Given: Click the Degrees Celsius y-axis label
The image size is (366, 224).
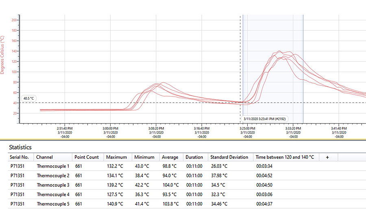Looking at the screenshot, I should (3, 55).
